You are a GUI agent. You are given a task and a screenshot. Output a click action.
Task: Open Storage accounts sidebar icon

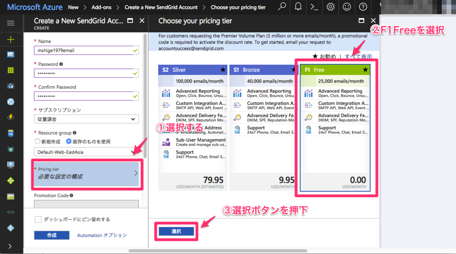click(x=11, y=197)
